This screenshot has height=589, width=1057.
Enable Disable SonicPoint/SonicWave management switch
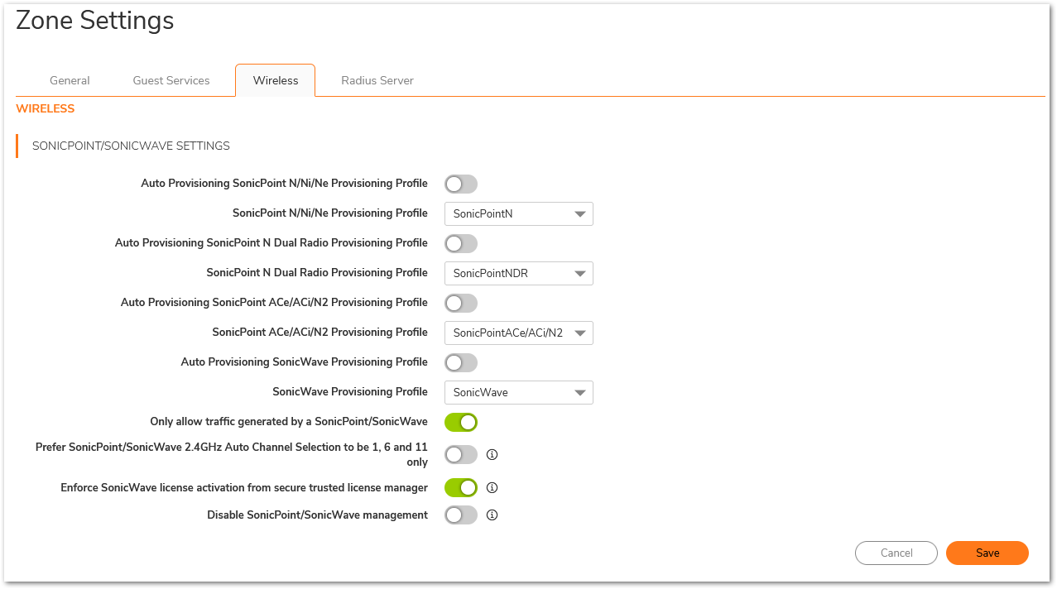click(x=461, y=515)
